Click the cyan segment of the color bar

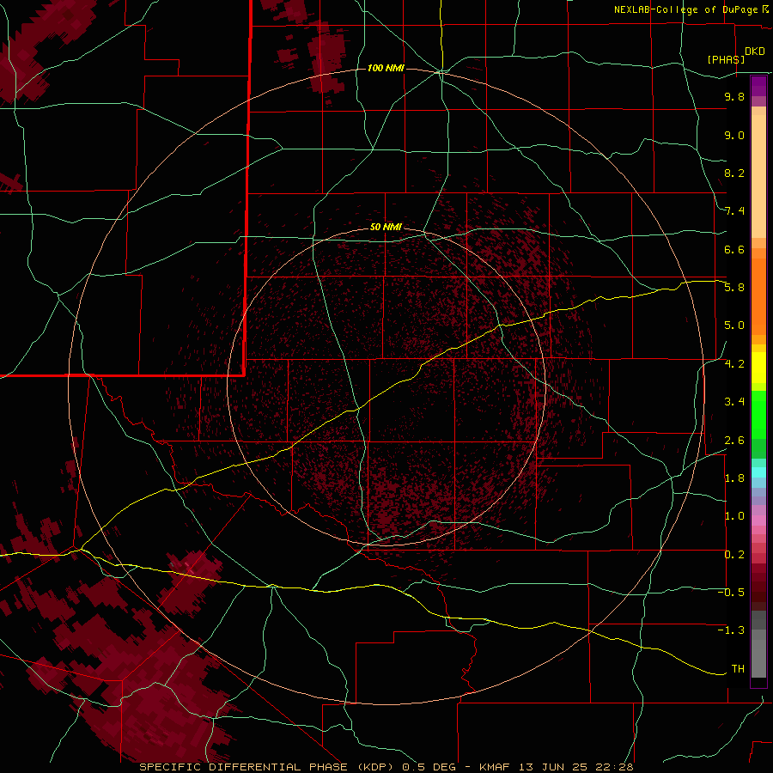[758, 472]
